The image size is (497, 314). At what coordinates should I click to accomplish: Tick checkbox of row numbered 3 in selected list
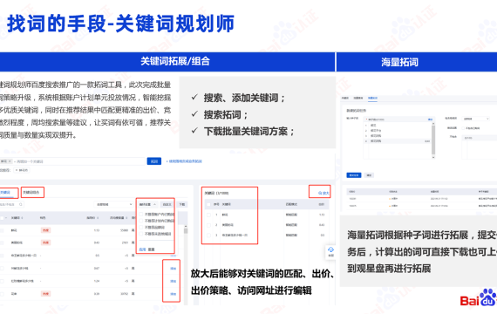coord(208,235)
